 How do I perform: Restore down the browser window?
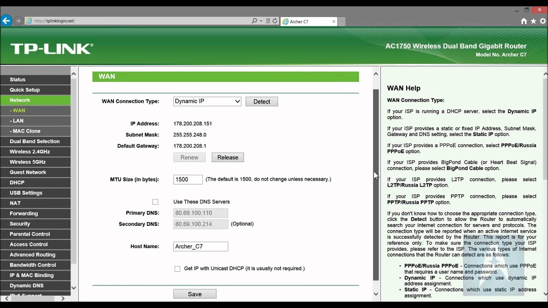[527, 9]
